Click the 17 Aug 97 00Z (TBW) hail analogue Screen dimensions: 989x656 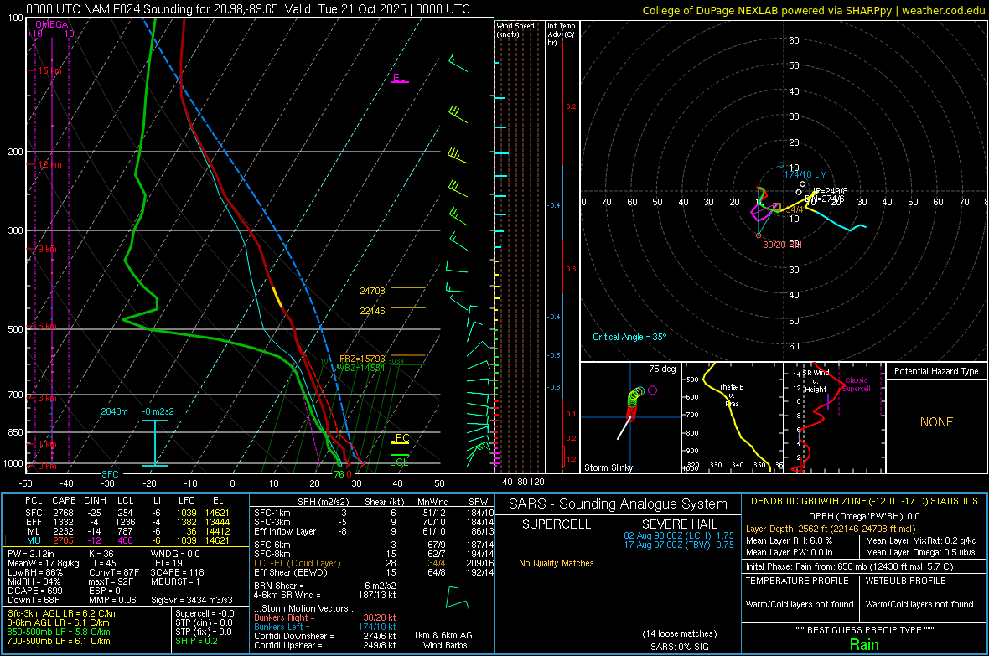tap(679, 545)
